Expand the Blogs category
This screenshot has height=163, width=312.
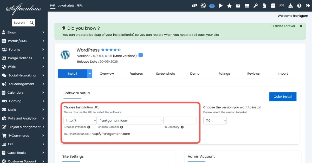coord(24,32)
